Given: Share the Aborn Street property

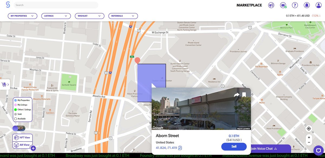Looking at the screenshot, I should tap(237, 95).
